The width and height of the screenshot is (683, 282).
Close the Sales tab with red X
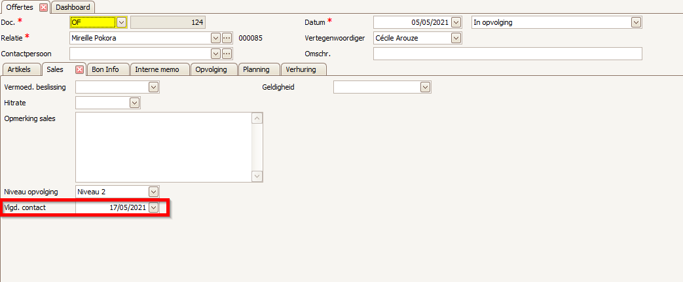79,69
